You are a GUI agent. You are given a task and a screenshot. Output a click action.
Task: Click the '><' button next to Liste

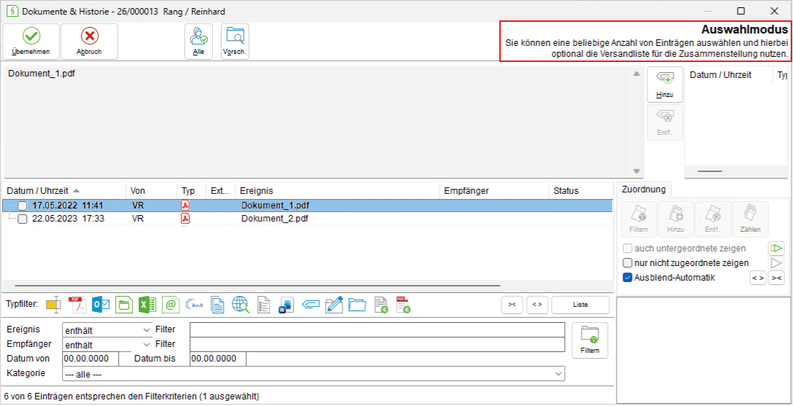click(512, 305)
